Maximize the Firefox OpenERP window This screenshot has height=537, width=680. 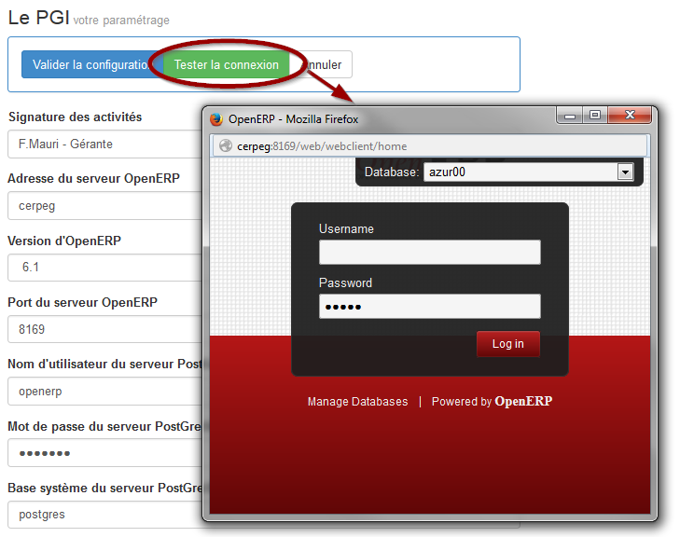click(595, 115)
